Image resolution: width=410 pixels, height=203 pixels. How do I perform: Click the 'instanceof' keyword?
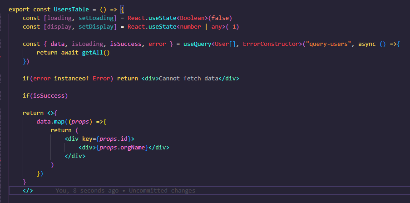point(71,79)
